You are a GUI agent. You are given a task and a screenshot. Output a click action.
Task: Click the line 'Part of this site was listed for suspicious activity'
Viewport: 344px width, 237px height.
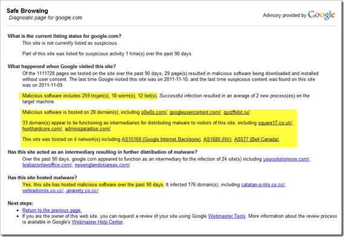click(107, 54)
